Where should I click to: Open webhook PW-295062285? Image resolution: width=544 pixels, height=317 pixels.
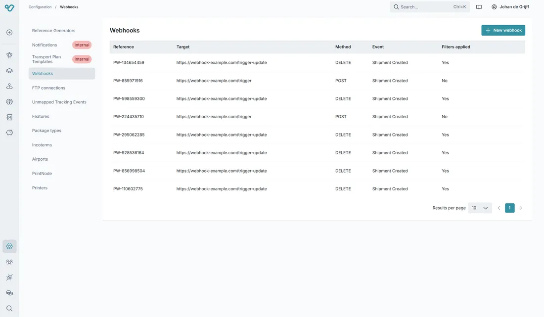coord(317,135)
